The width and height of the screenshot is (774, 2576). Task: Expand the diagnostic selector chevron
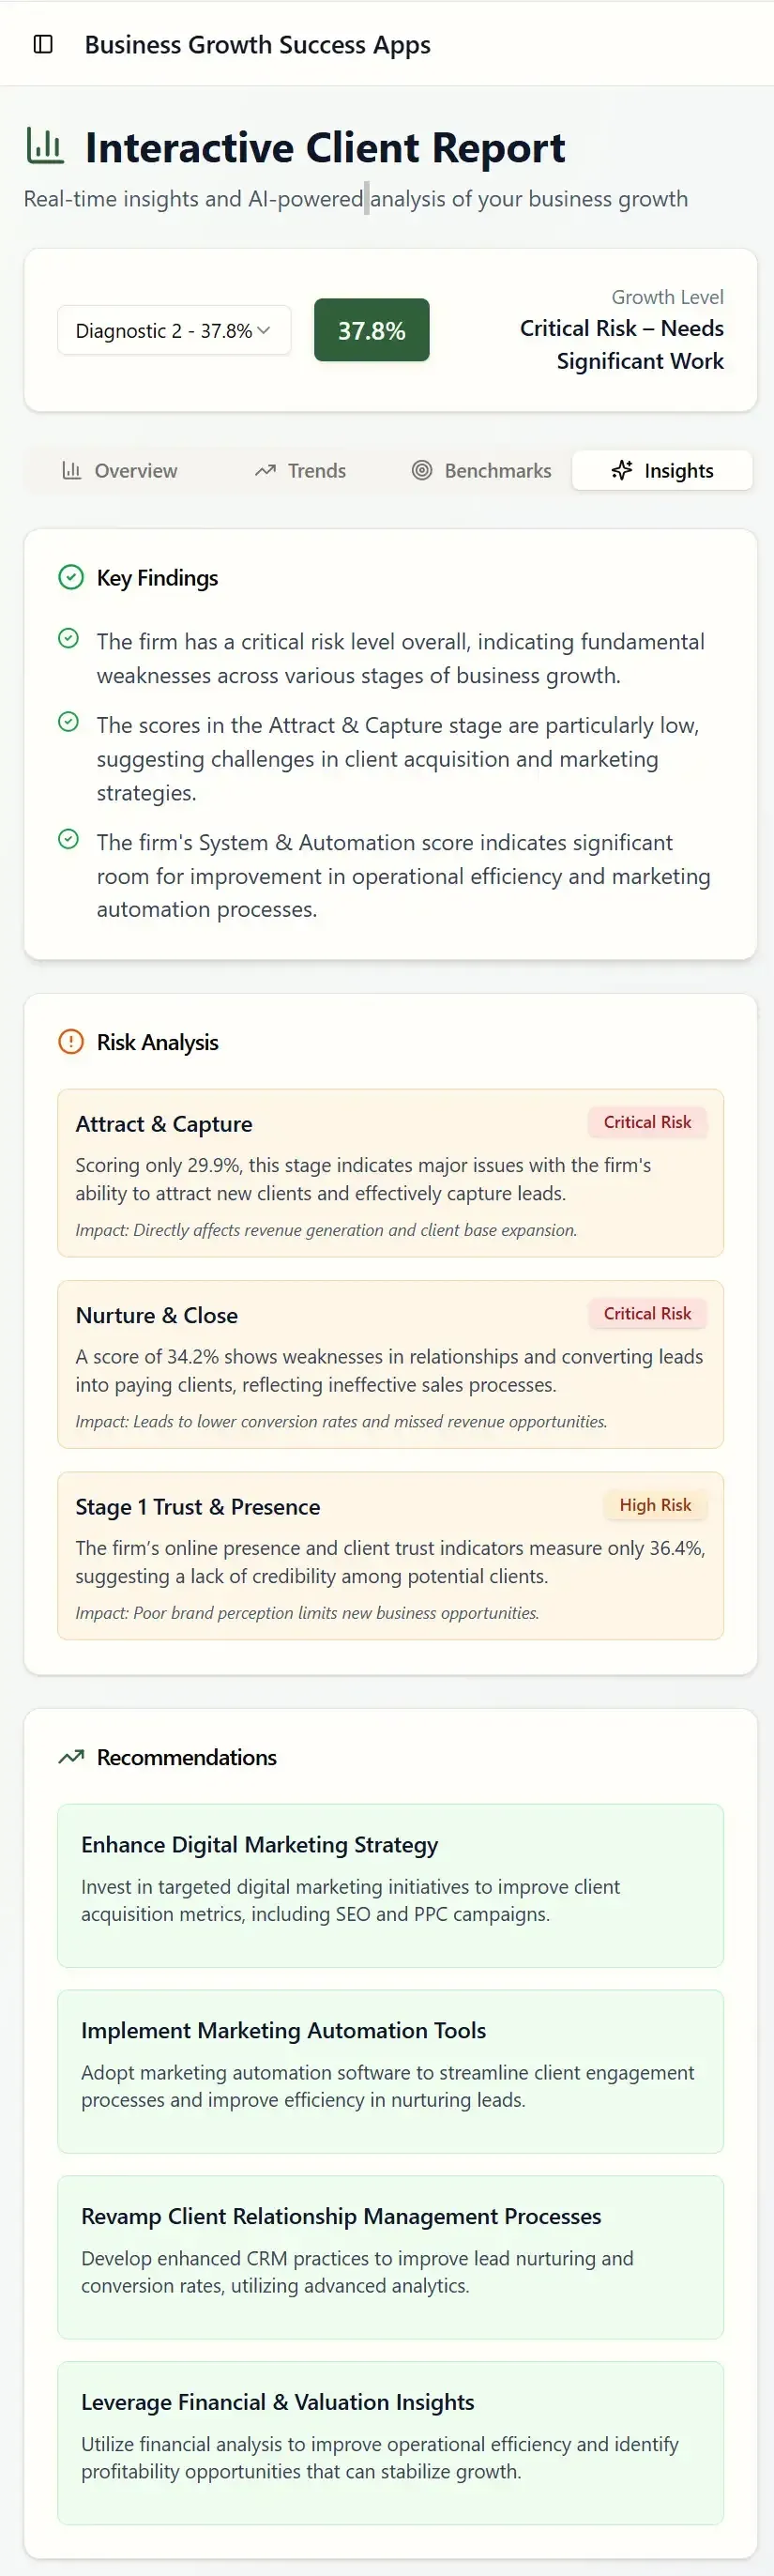pos(264,330)
